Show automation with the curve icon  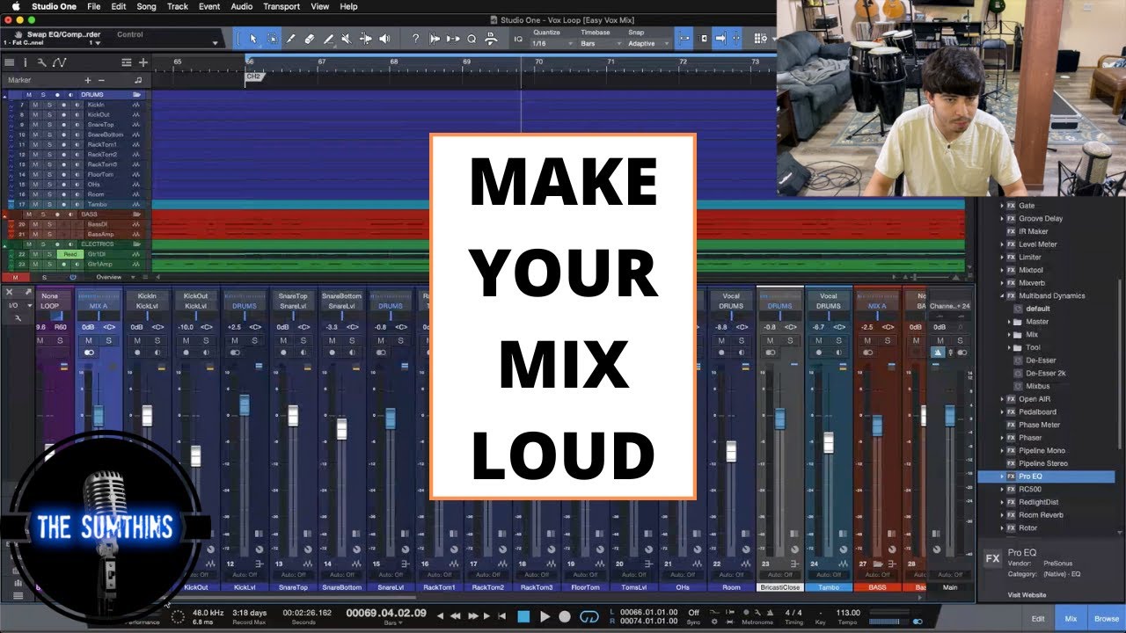[59, 62]
